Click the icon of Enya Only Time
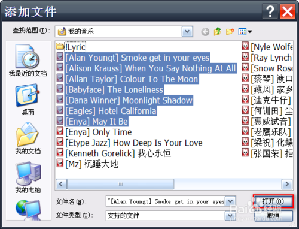This screenshot has width=299, height=229. click(60, 132)
